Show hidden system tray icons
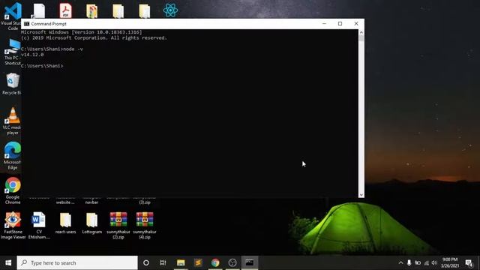Image resolution: width=480 pixels, height=270 pixels. 400,262
